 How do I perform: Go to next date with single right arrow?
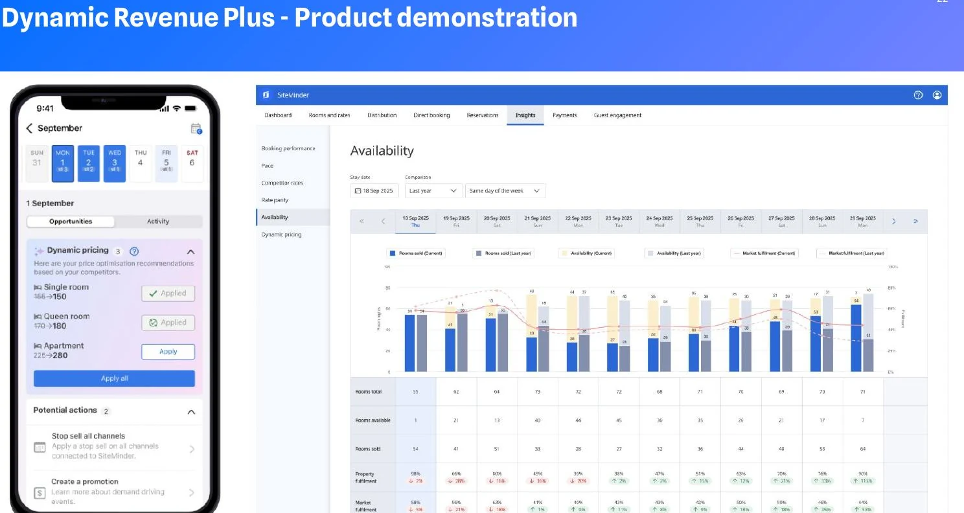(x=894, y=221)
